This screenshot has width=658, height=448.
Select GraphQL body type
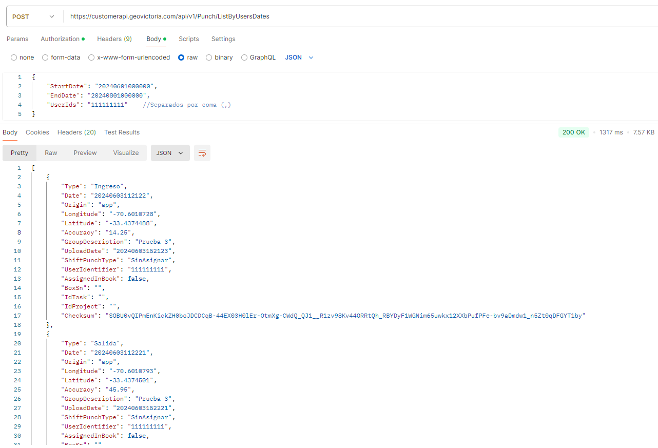point(244,57)
